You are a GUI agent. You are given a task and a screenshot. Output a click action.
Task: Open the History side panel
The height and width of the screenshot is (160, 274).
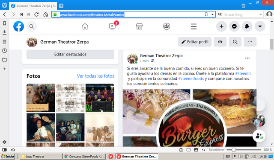(x=5, y=51)
